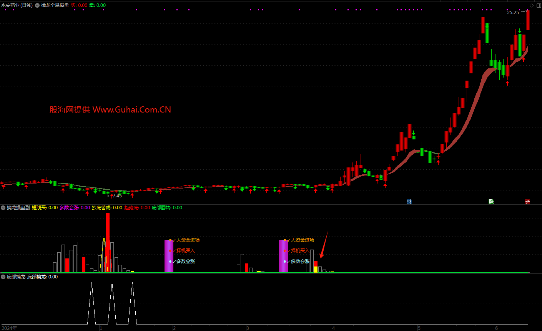Screen dimensions: 542x331
Task: Click the 7.45 low price label
Action: point(117,196)
